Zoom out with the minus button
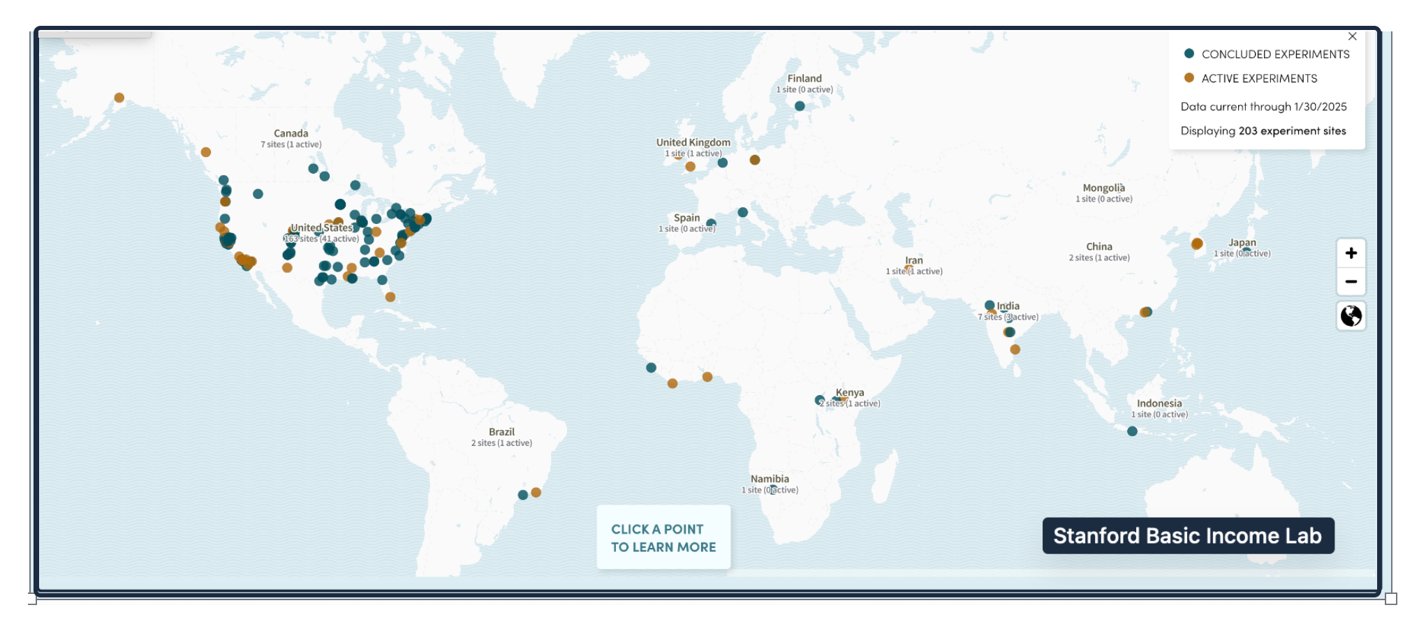The height and width of the screenshot is (633, 1426). tap(1351, 282)
